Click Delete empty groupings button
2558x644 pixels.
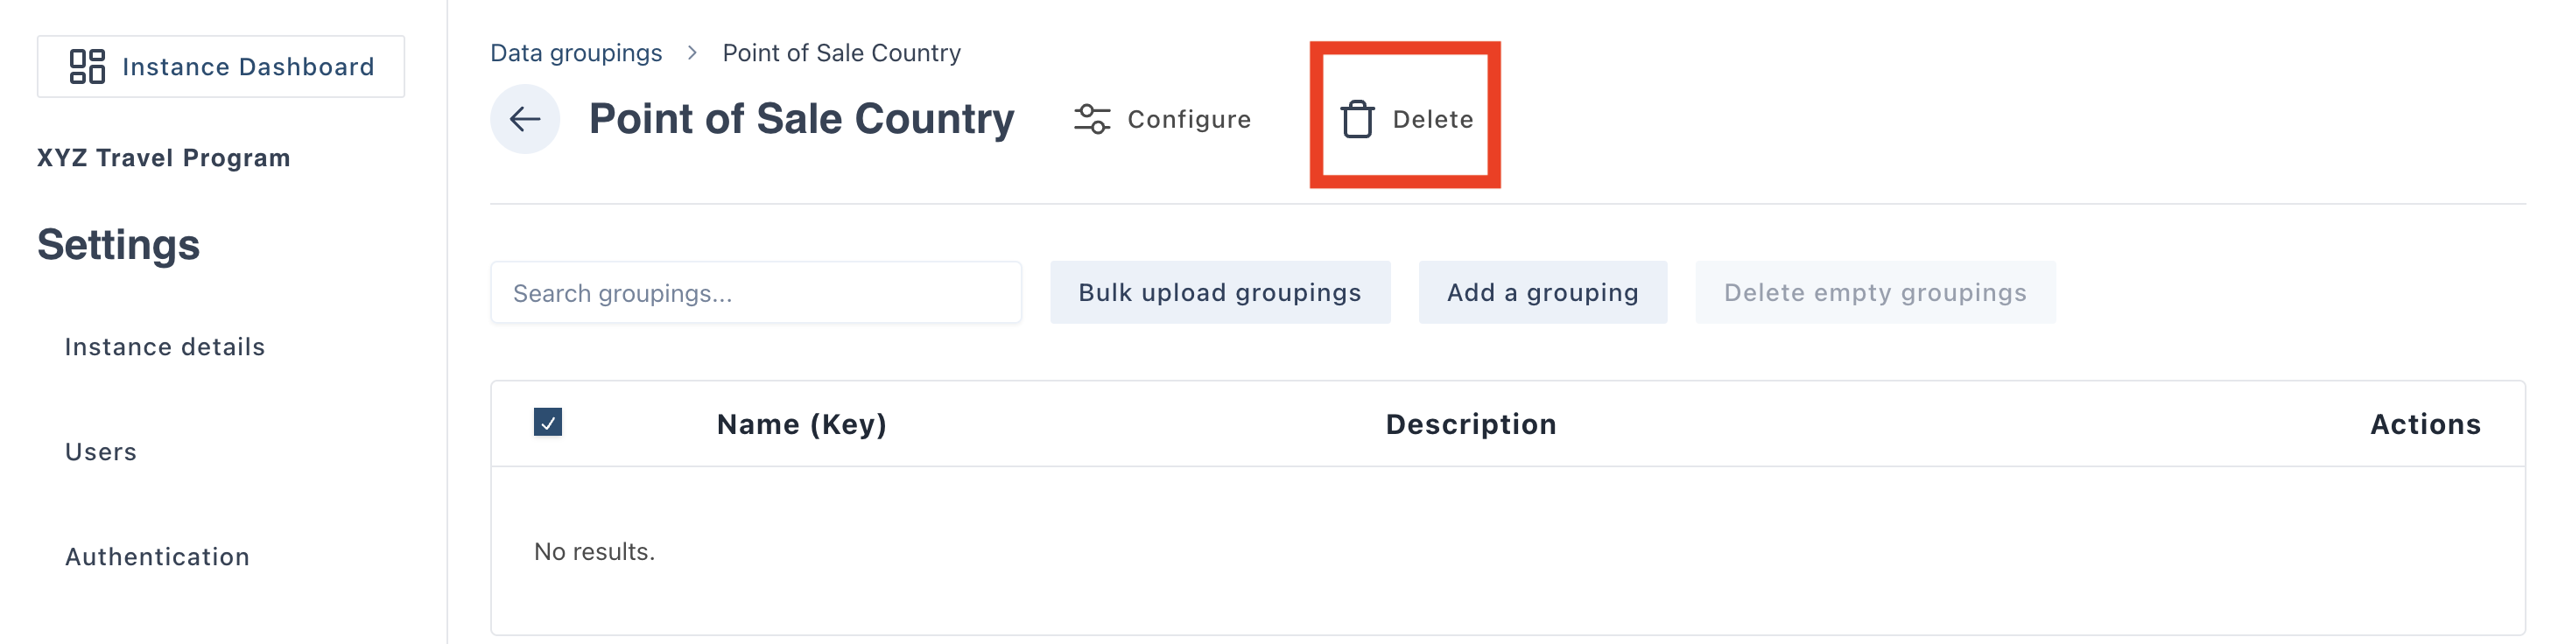[1873, 293]
